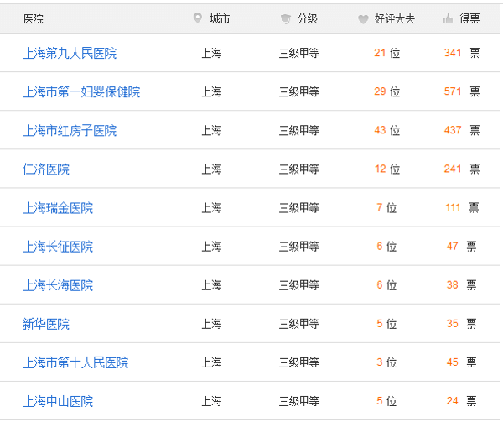Open the 仁济医院 hospital link

tap(46, 169)
